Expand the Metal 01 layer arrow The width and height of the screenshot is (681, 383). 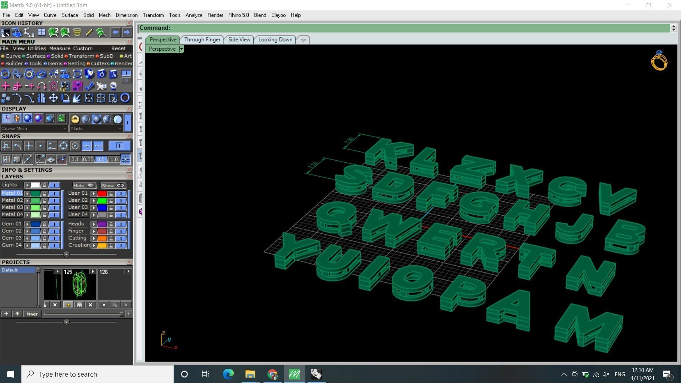[x=27, y=194]
